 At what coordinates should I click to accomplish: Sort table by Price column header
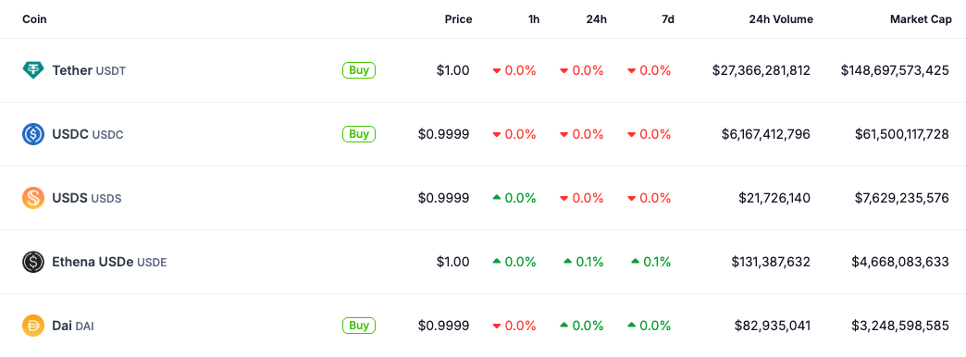point(458,19)
